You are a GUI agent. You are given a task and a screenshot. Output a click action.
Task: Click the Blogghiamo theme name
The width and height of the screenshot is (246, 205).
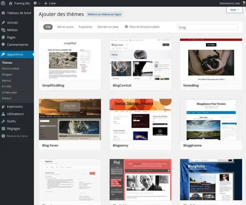click(x=193, y=145)
